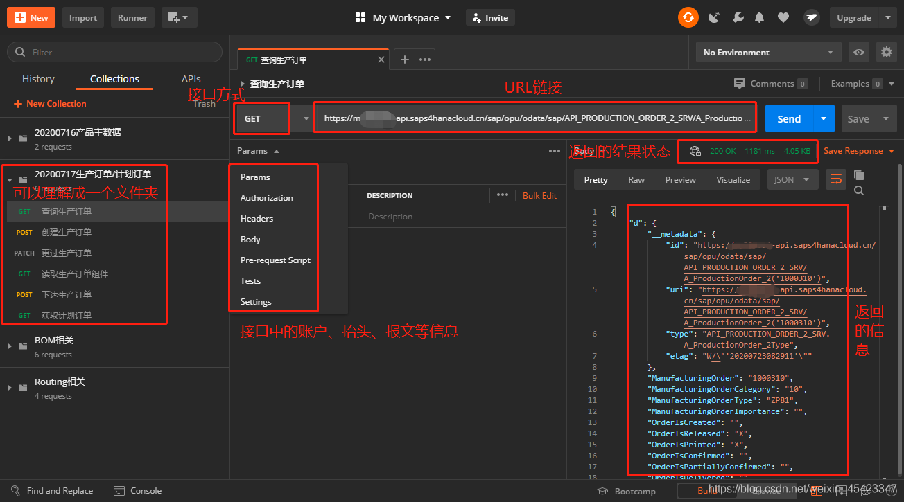Open the Save button dropdown arrow
This screenshot has width=904, height=502.
[885, 118]
